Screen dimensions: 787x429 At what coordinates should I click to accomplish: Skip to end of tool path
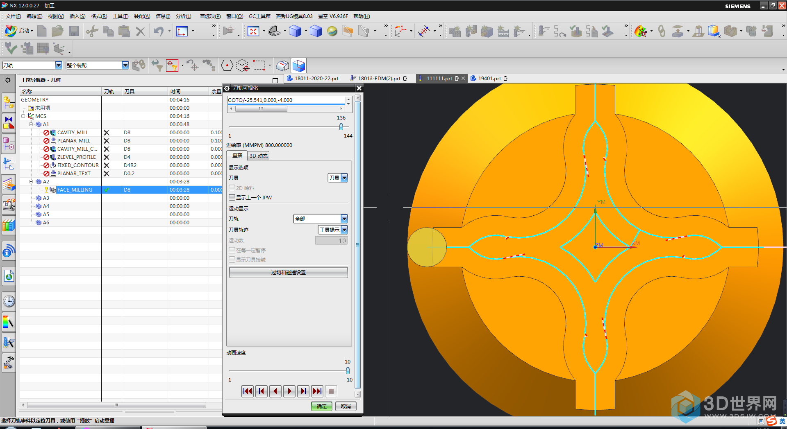pos(317,391)
